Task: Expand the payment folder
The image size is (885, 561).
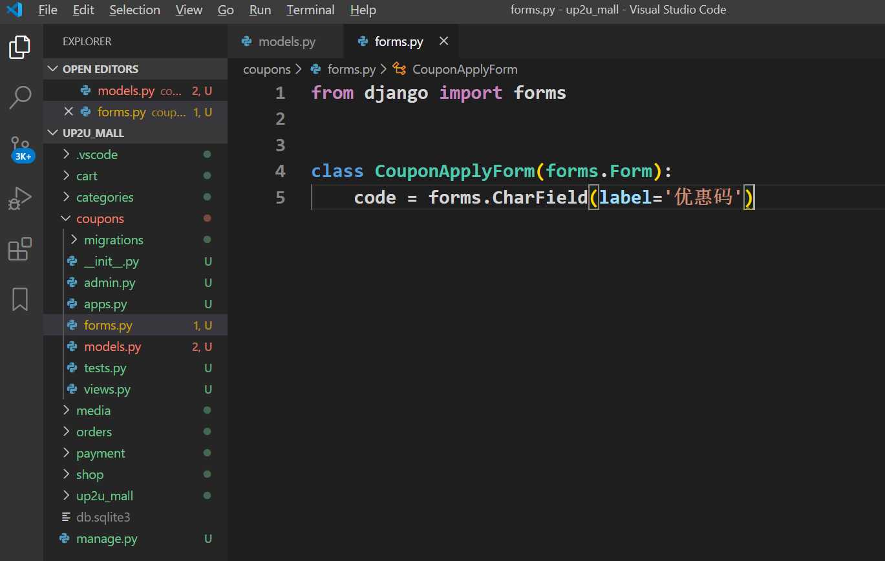Action: (x=135, y=453)
